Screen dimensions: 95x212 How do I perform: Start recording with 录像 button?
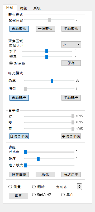(x=45, y=174)
